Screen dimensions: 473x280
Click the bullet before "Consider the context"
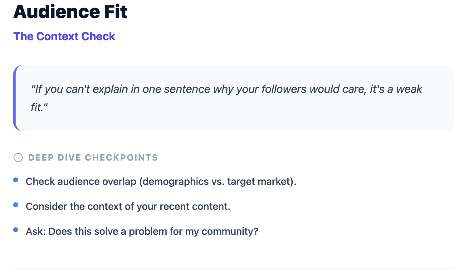click(x=16, y=205)
